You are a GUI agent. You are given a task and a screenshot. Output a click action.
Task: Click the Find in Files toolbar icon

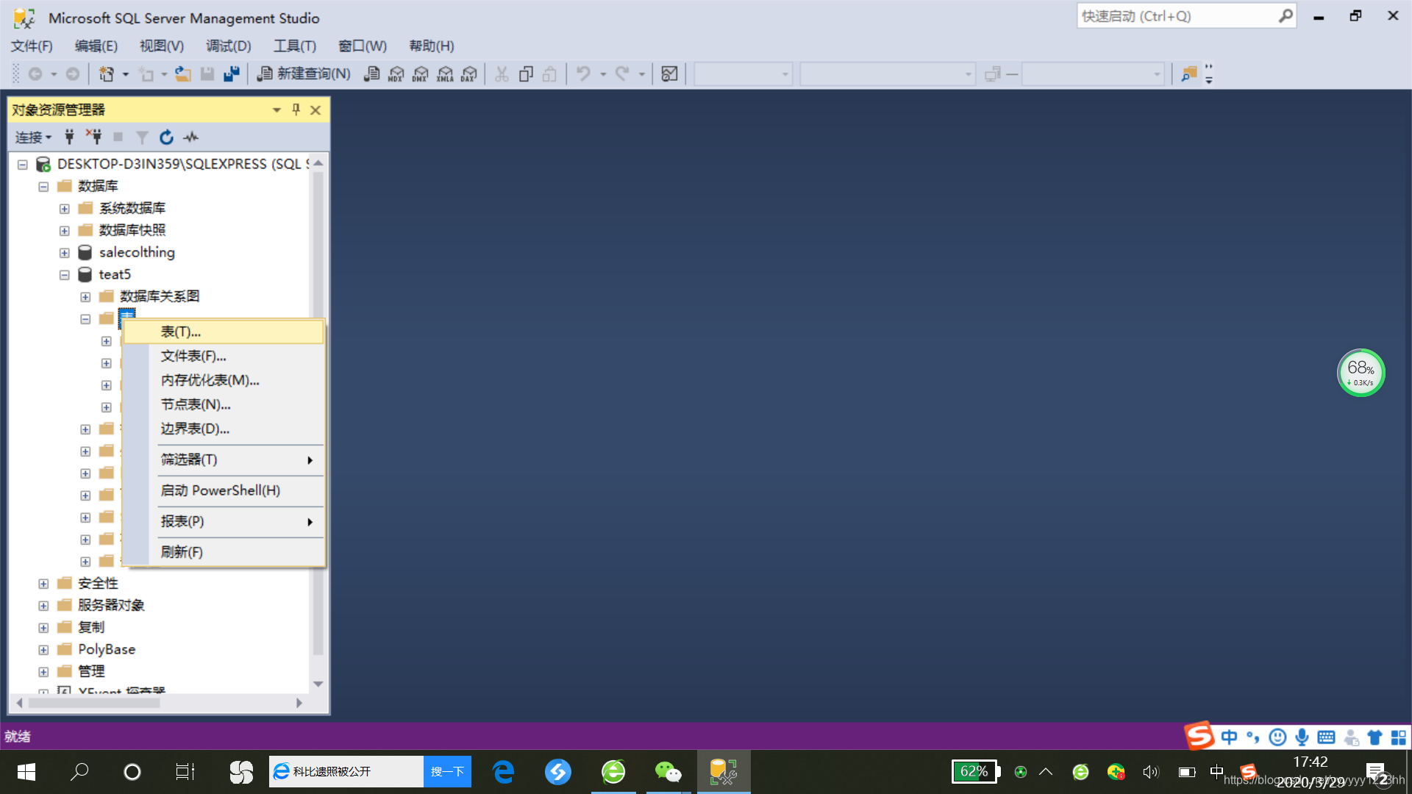tap(1189, 74)
